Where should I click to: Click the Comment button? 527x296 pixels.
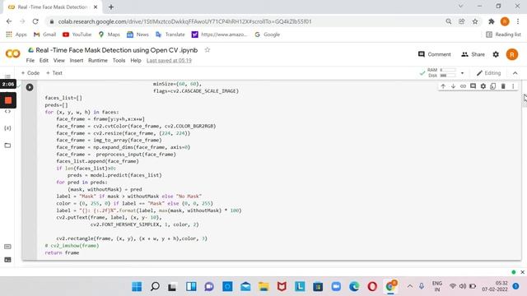(x=434, y=54)
